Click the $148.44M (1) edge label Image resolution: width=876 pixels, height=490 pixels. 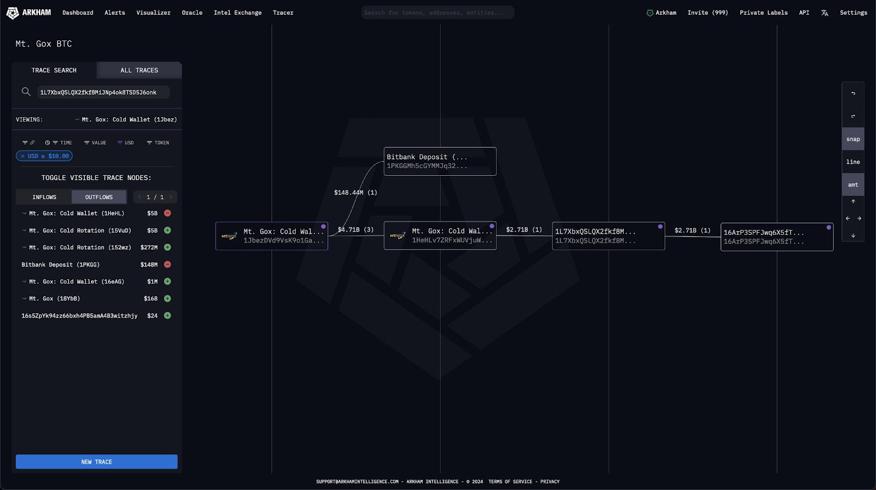[x=355, y=193]
